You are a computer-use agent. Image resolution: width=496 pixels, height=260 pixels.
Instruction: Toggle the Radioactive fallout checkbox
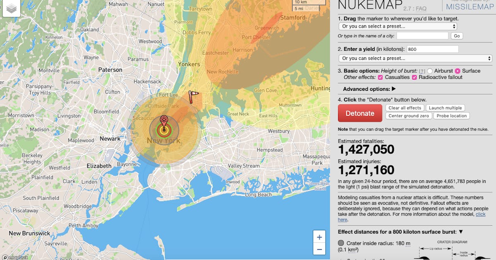pyautogui.click(x=415, y=77)
